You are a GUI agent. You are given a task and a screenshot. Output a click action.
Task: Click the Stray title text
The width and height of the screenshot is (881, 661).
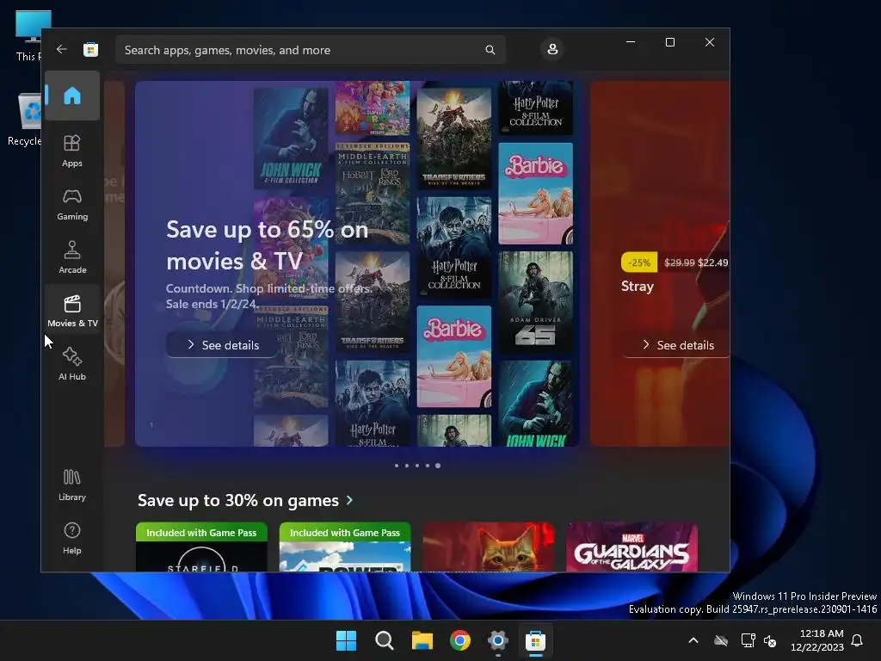pos(638,286)
